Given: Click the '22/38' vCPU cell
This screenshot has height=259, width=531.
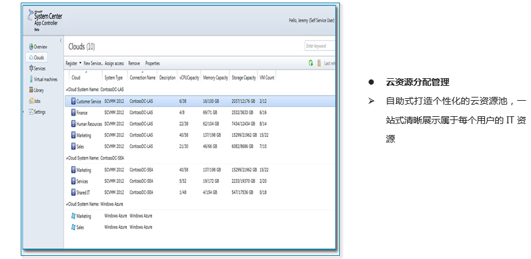Looking at the screenshot, I should click(184, 124).
